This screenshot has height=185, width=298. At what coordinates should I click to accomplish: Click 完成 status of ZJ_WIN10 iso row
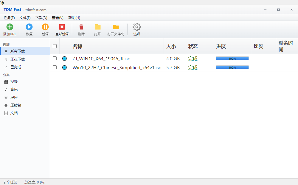pyautogui.click(x=193, y=58)
